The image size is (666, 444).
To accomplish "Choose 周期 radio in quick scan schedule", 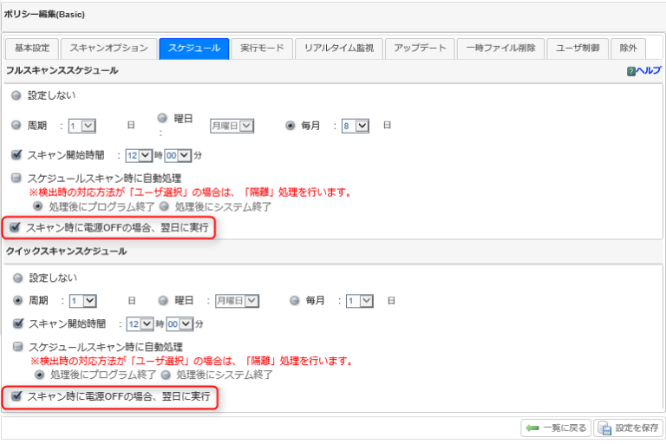I will [18, 300].
